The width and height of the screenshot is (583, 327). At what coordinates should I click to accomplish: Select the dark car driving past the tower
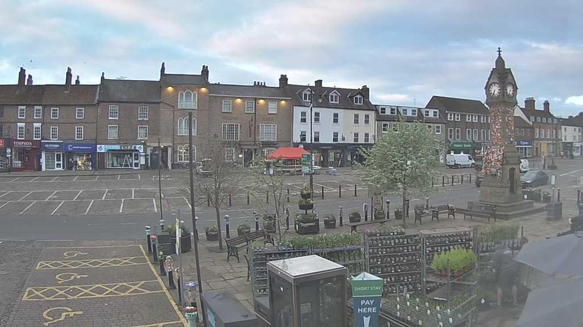(534, 178)
